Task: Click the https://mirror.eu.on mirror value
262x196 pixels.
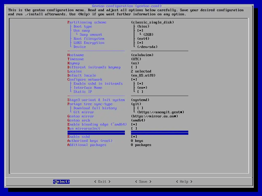Action: click(154, 116)
